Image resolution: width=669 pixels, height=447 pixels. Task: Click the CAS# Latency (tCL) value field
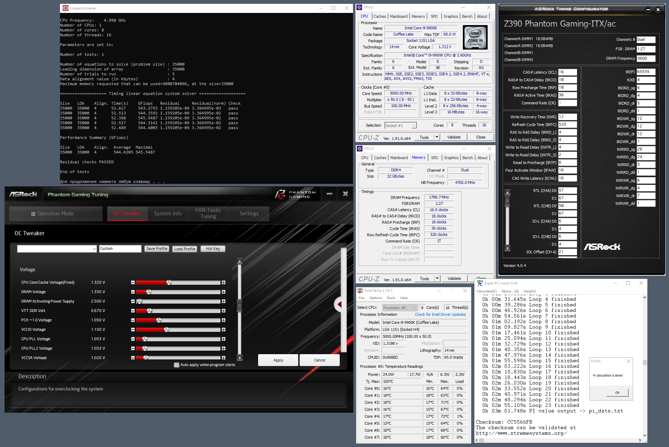click(x=567, y=72)
